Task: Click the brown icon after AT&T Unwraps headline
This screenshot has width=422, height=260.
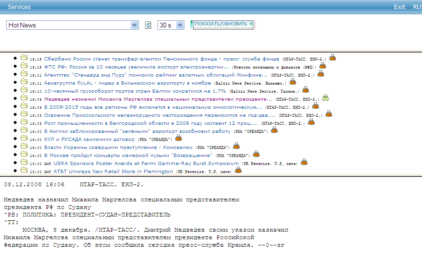Action: click(238, 170)
